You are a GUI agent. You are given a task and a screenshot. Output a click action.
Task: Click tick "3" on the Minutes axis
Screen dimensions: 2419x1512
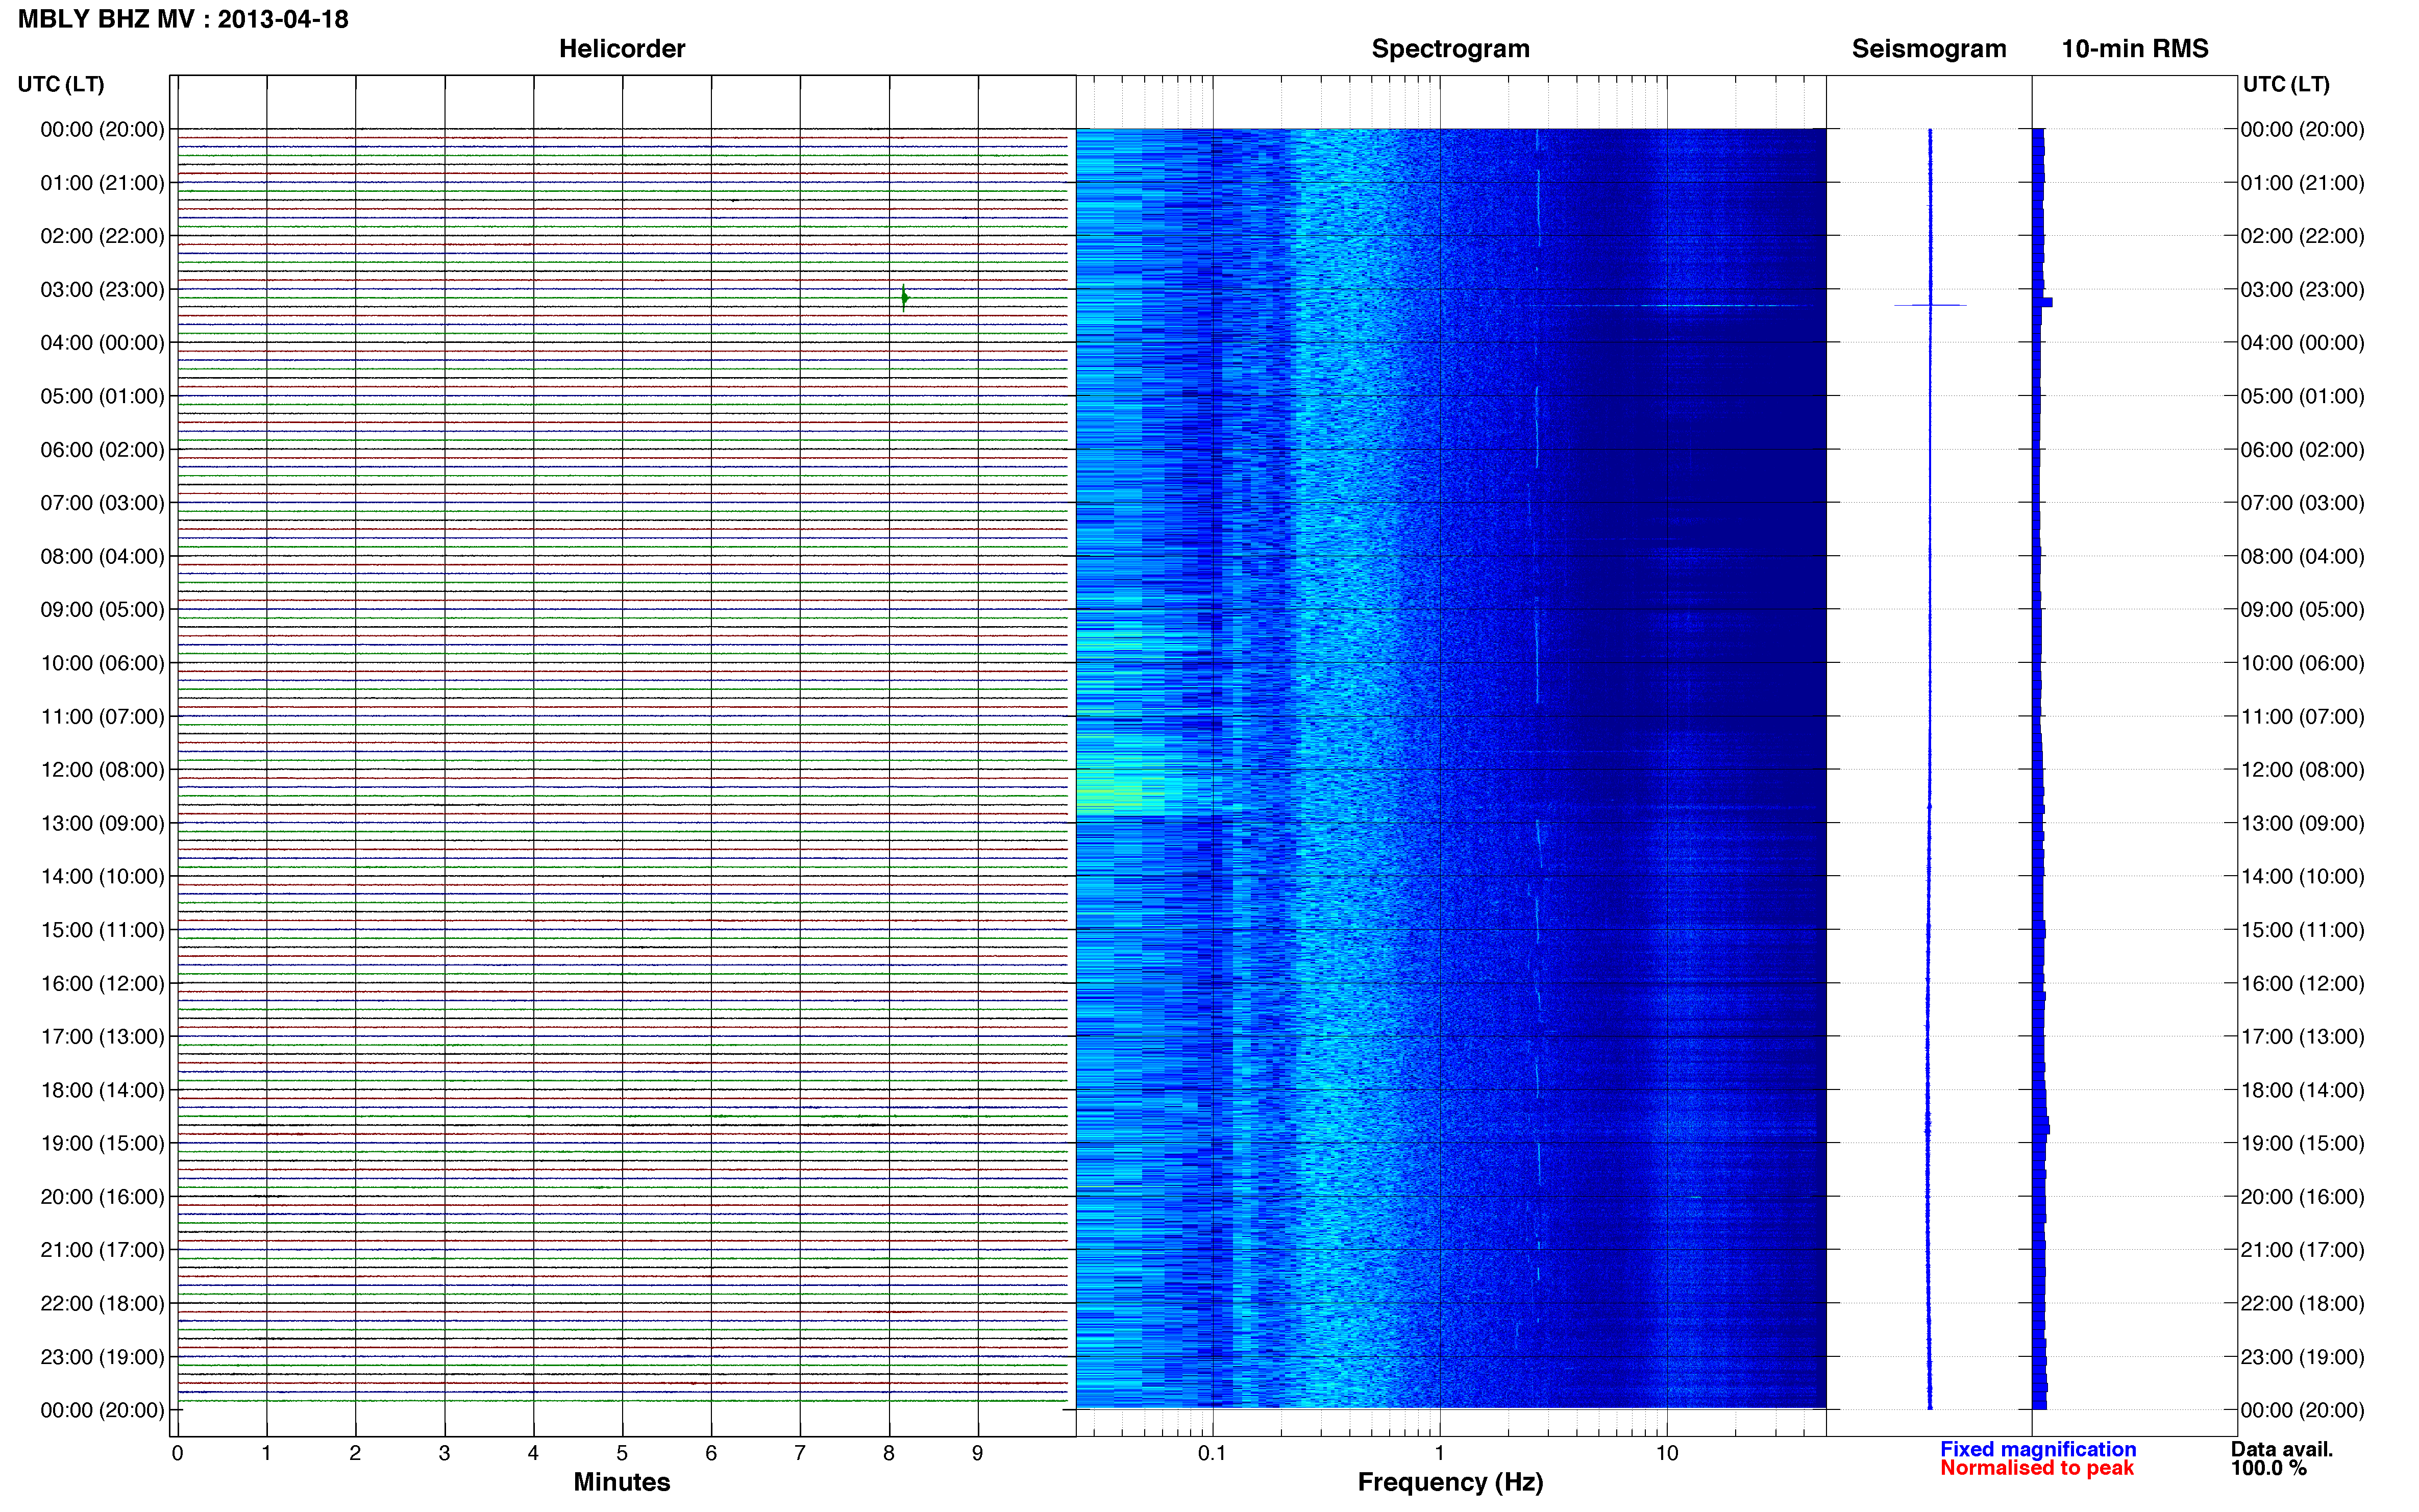pyautogui.click(x=444, y=1453)
